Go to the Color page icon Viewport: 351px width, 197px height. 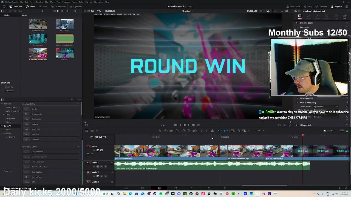pyautogui.click(x=192, y=188)
